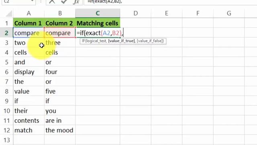Select column F header
Viewport: 257px width, 145px height.
point(198,13)
